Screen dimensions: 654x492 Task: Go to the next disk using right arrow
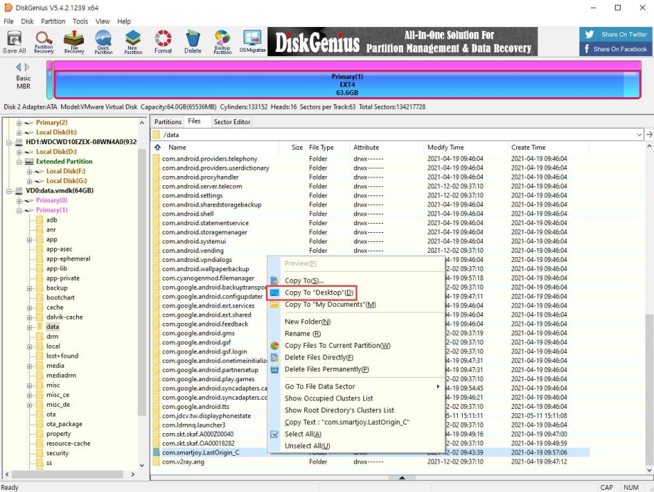27,67
